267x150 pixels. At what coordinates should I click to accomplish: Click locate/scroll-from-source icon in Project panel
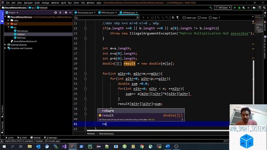point(55,12)
